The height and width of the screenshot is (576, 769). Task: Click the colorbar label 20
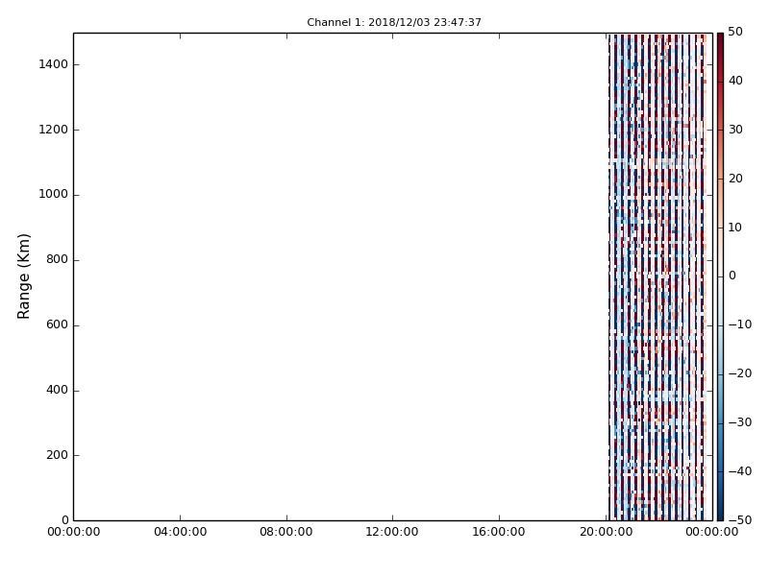tap(735, 179)
